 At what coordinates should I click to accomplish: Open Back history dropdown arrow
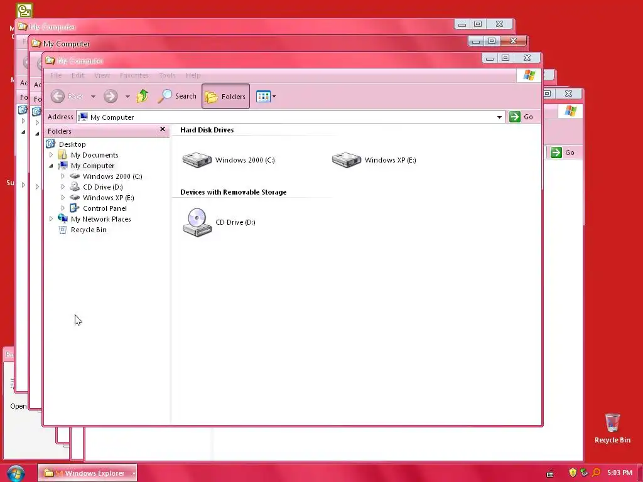[x=93, y=97]
